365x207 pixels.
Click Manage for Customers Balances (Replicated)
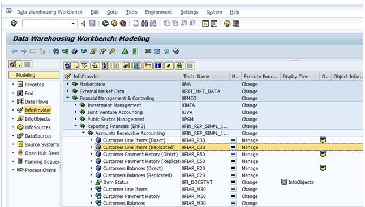[x=250, y=175]
